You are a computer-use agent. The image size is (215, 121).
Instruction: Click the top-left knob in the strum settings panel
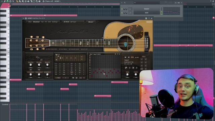coord(31,65)
